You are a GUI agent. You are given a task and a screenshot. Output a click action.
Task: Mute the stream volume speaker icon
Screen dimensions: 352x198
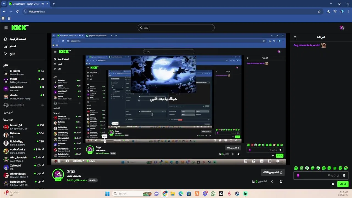[67, 161]
